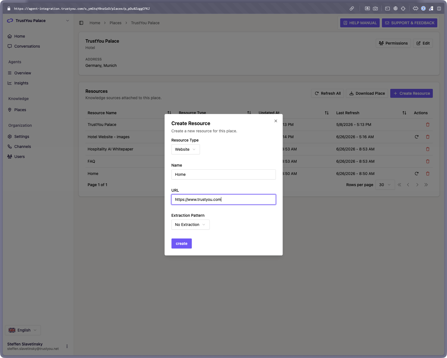This screenshot has width=447, height=358.
Task: Sort by Last Refresh column arrows
Action: [404, 113]
